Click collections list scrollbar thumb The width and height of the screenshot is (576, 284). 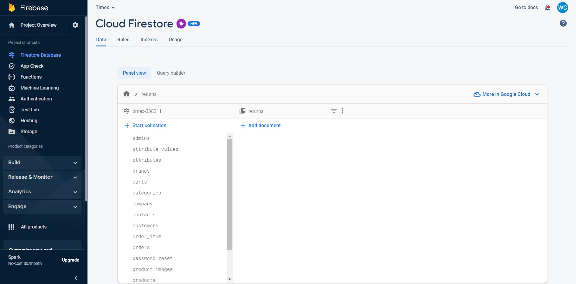pyautogui.click(x=230, y=194)
